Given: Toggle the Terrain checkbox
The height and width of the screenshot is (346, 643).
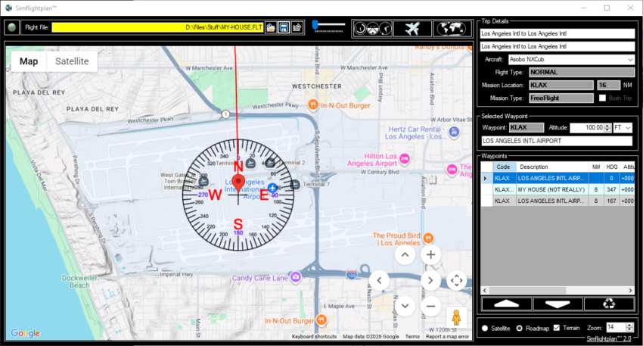Looking at the screenshot, I should coord(557,328).
